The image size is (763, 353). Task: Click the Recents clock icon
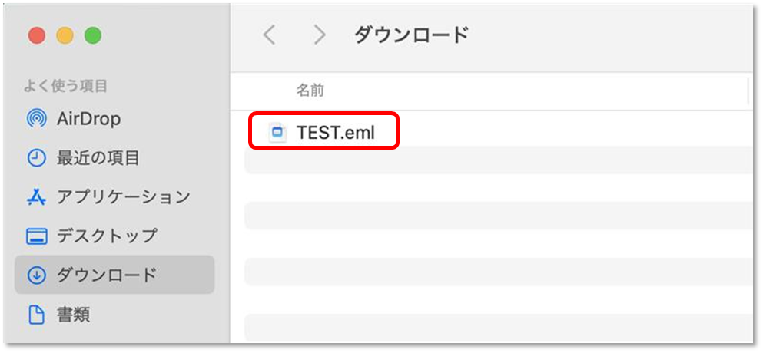(36, 158)
